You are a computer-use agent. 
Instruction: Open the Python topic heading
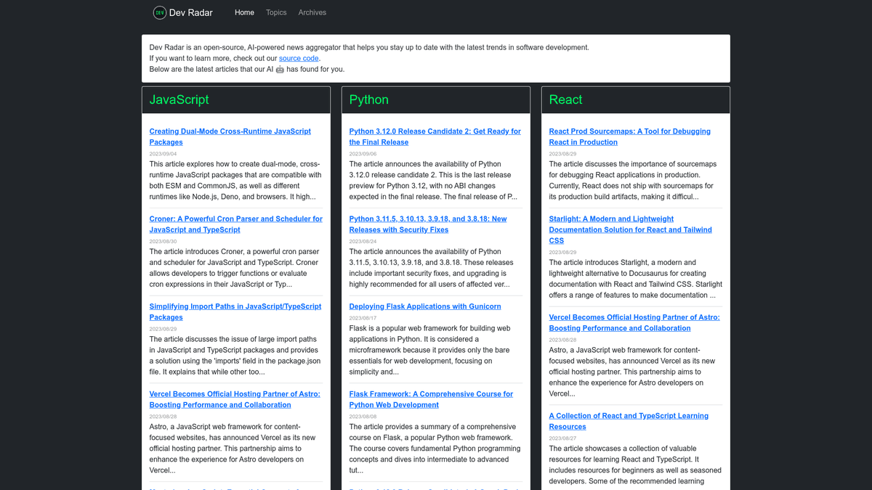368,100
